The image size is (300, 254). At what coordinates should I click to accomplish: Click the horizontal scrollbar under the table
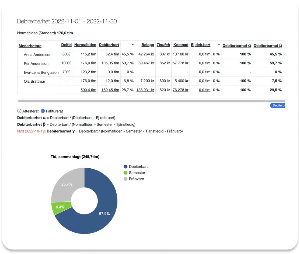point(151,101)
